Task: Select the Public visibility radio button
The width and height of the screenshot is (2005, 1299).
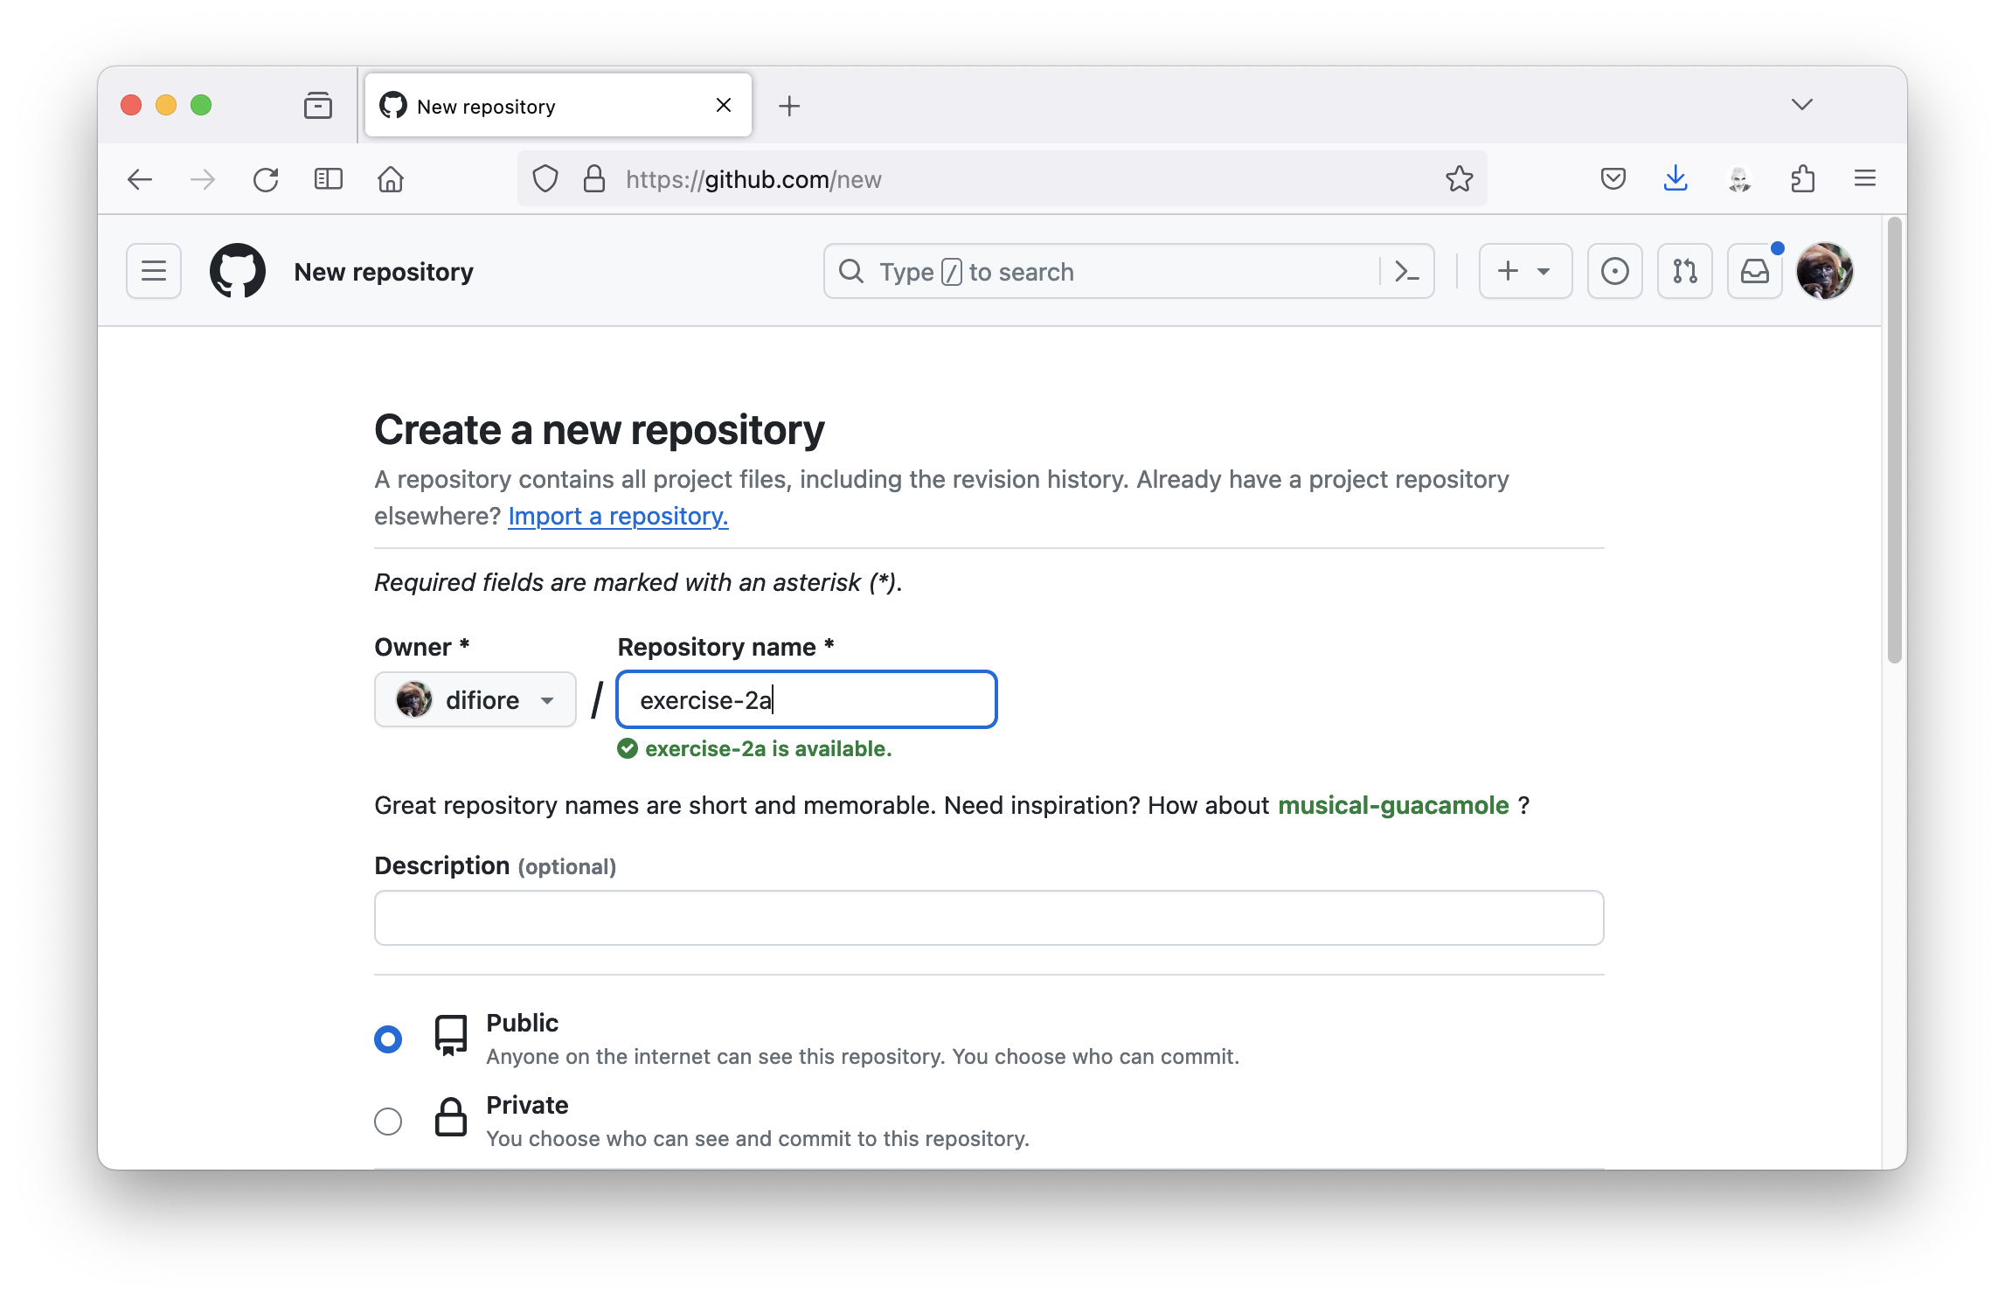Action: tap(388, 1039)
